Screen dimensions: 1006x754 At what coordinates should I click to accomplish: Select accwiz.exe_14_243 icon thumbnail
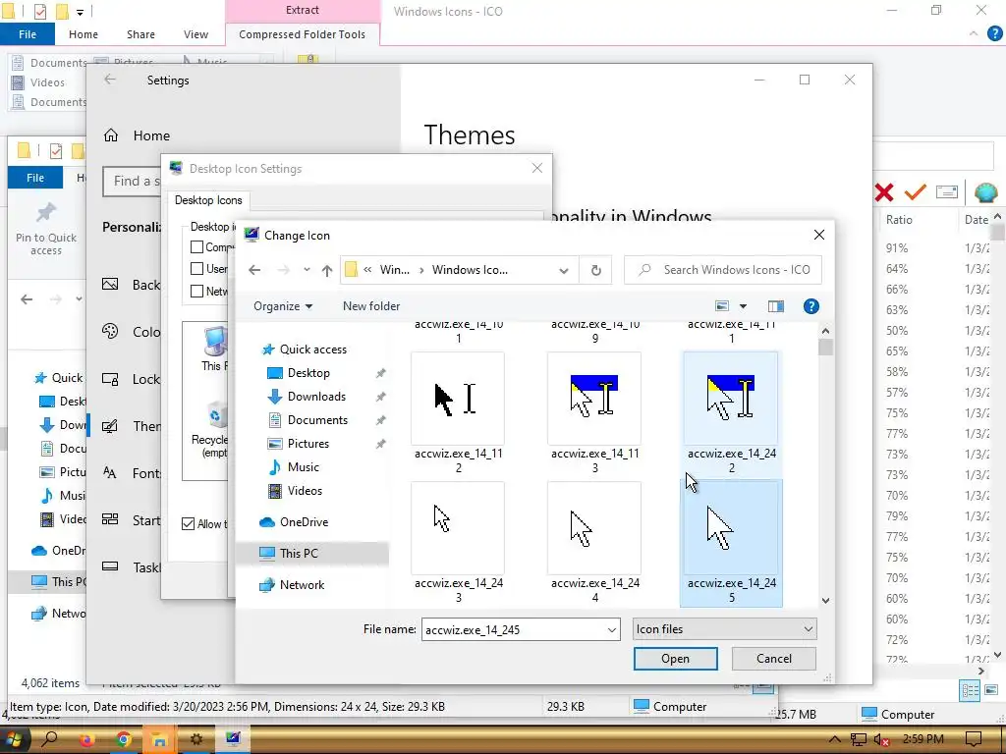pyautogui.click(x=458, y=528)
